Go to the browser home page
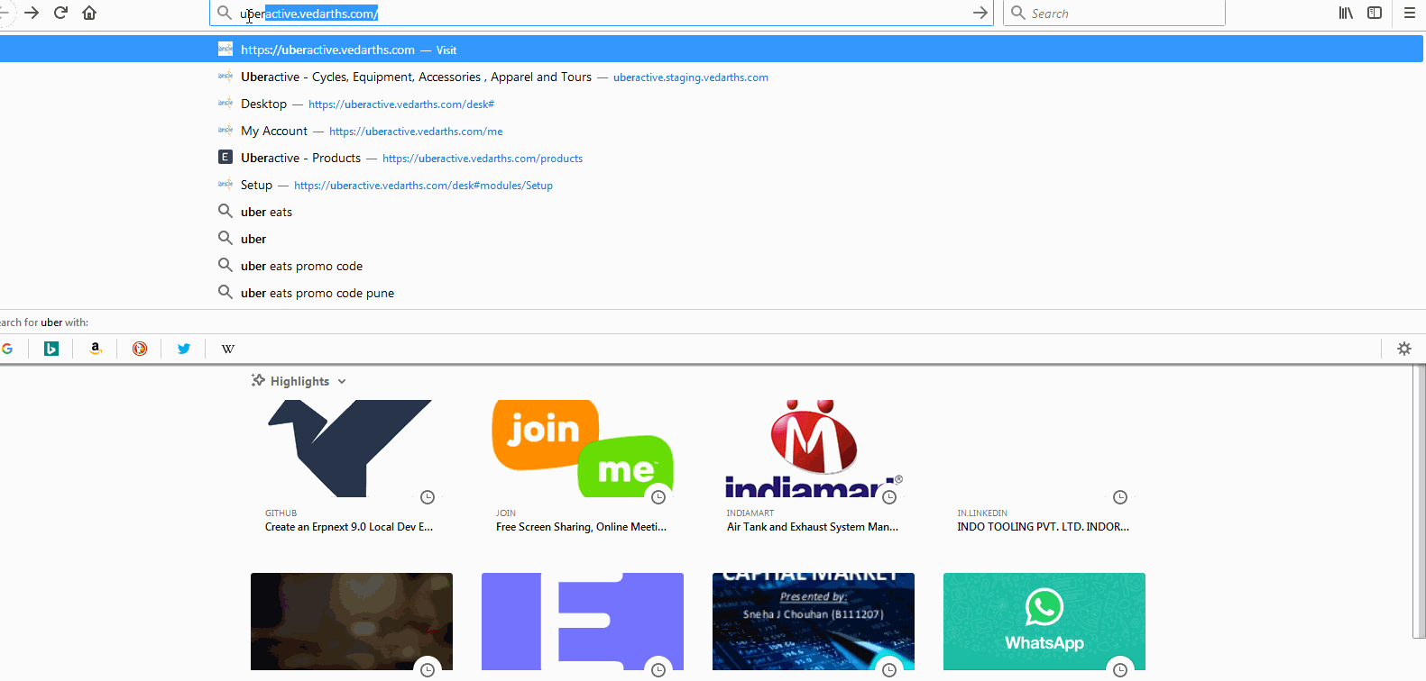Viewport: 1426px width, 681px height. point(89,13)
